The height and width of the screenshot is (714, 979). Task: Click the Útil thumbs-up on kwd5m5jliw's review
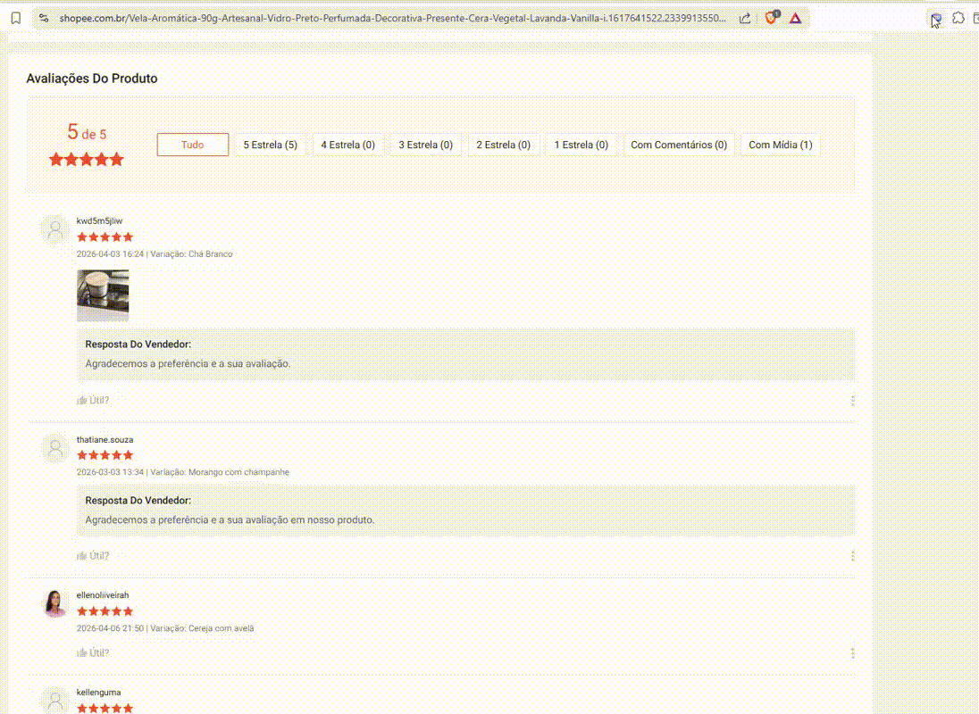[82, 401]
